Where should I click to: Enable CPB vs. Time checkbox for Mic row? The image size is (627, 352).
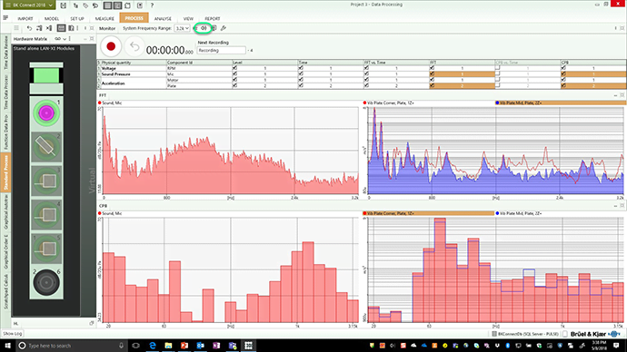[x=497, y=73]
